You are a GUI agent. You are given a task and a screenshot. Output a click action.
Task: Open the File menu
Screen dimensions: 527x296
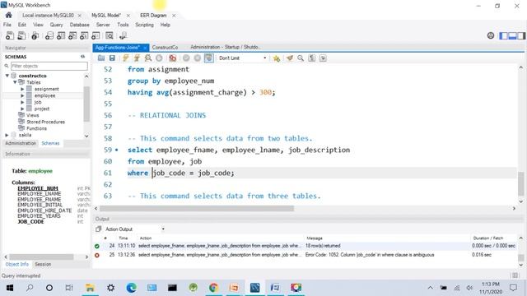(x=7, y=25)
